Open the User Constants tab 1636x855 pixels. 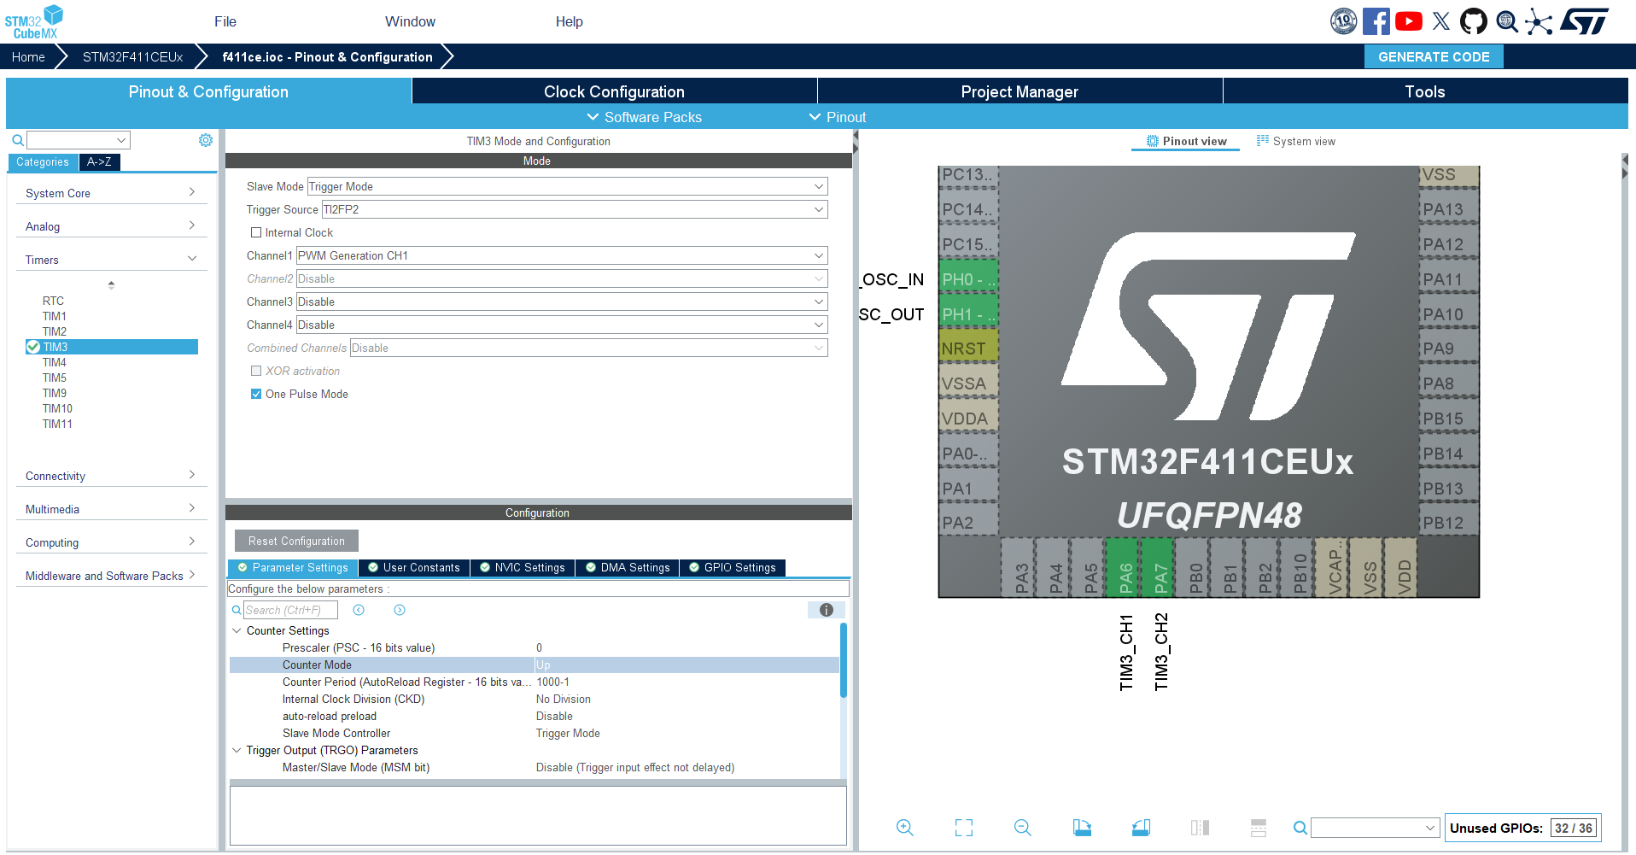[413, 567]
